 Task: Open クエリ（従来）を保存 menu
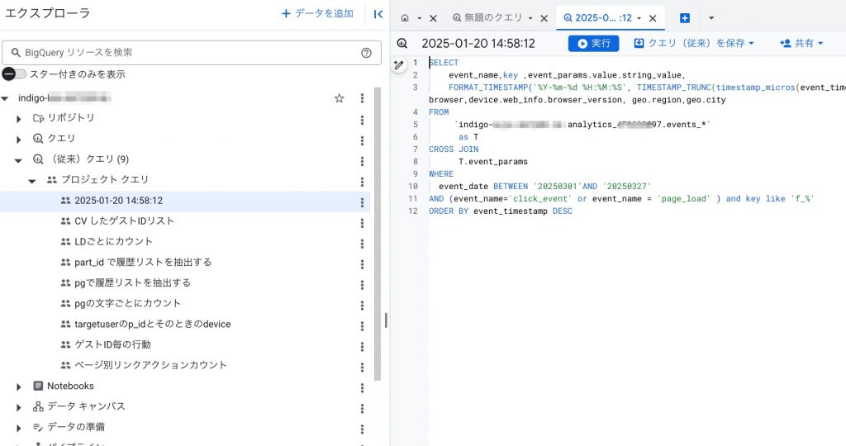694,43
